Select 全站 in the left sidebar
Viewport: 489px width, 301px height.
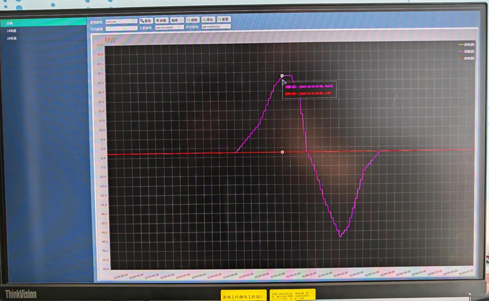pos(44,23)
